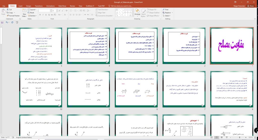Click Tell me what you want to do
Screen dimensions: 258x140
click(x=120, y=6)
